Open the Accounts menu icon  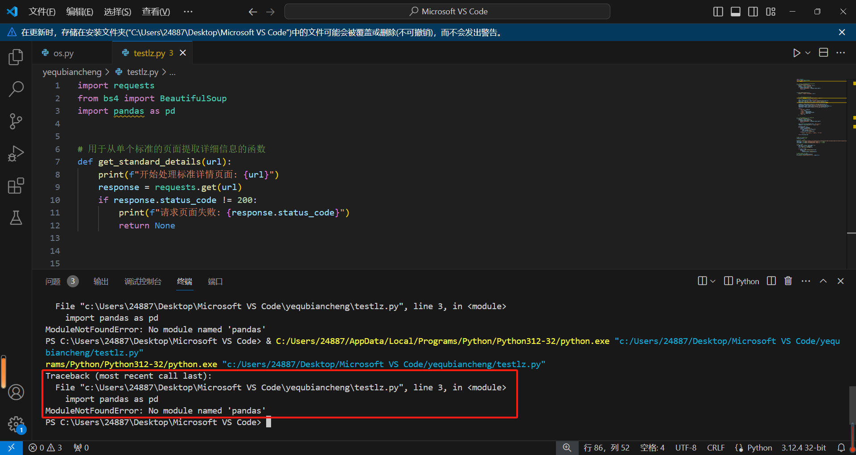point(16,392)
